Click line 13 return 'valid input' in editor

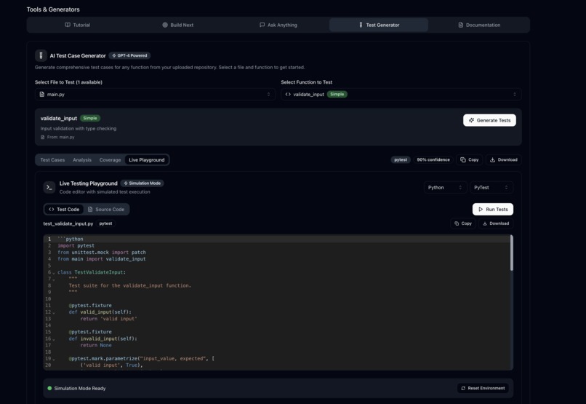[109, 319]
